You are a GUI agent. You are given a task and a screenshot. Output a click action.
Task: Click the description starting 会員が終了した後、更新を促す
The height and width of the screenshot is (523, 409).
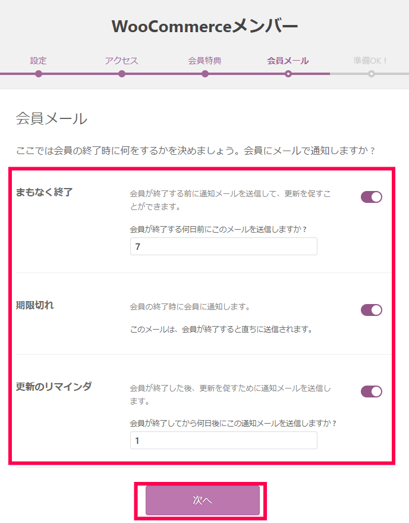[230, 394]
